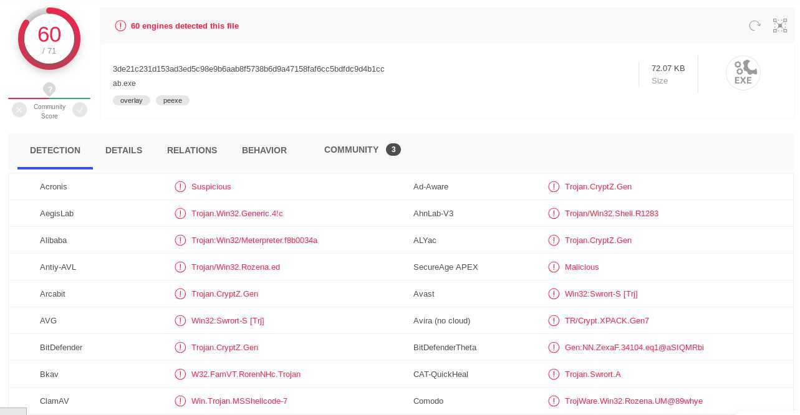Click the detection score circle 60/71

tap(49, 39)
